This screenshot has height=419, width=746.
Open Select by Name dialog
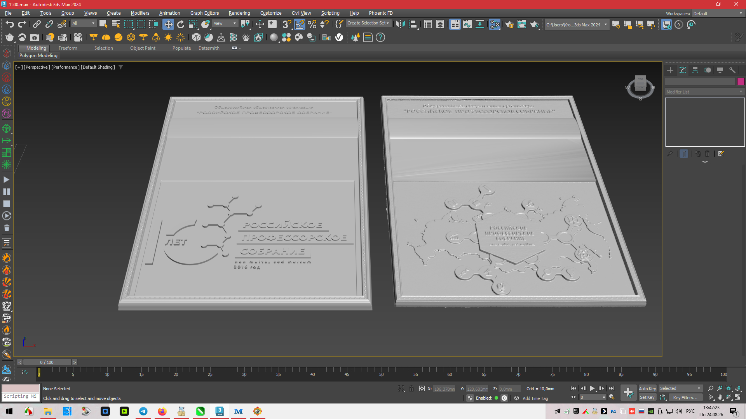(x=116, y=24)
